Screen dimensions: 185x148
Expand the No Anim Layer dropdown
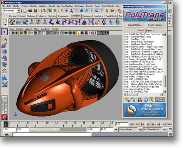(x=116, y=130)
